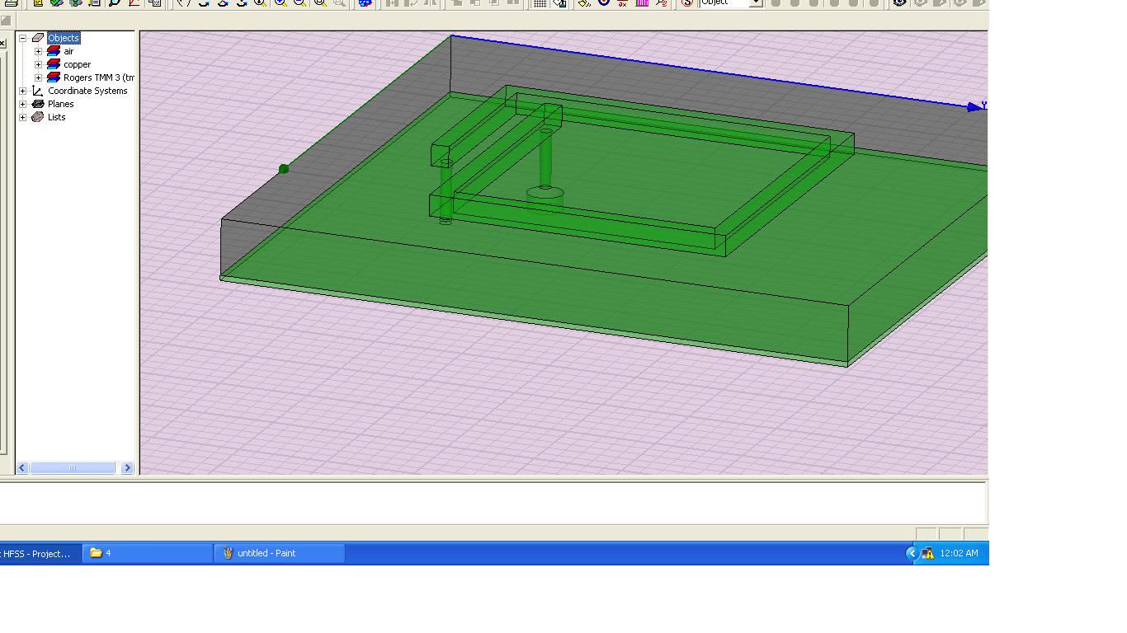Click the zoom out magnifier toolbar icon
The image size is (1127, 633).
pyautogui.click(x=300, y=2)
